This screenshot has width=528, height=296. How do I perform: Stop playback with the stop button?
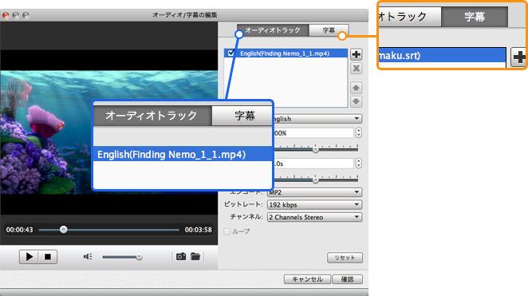(x=48, y=257)
